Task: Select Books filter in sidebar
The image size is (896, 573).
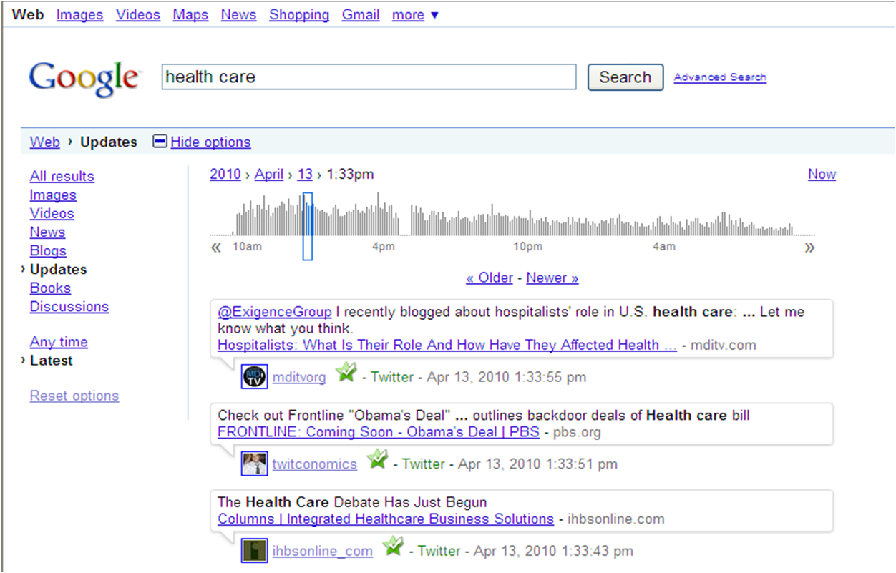Action: pyautogui.click(x=50, y=288)
